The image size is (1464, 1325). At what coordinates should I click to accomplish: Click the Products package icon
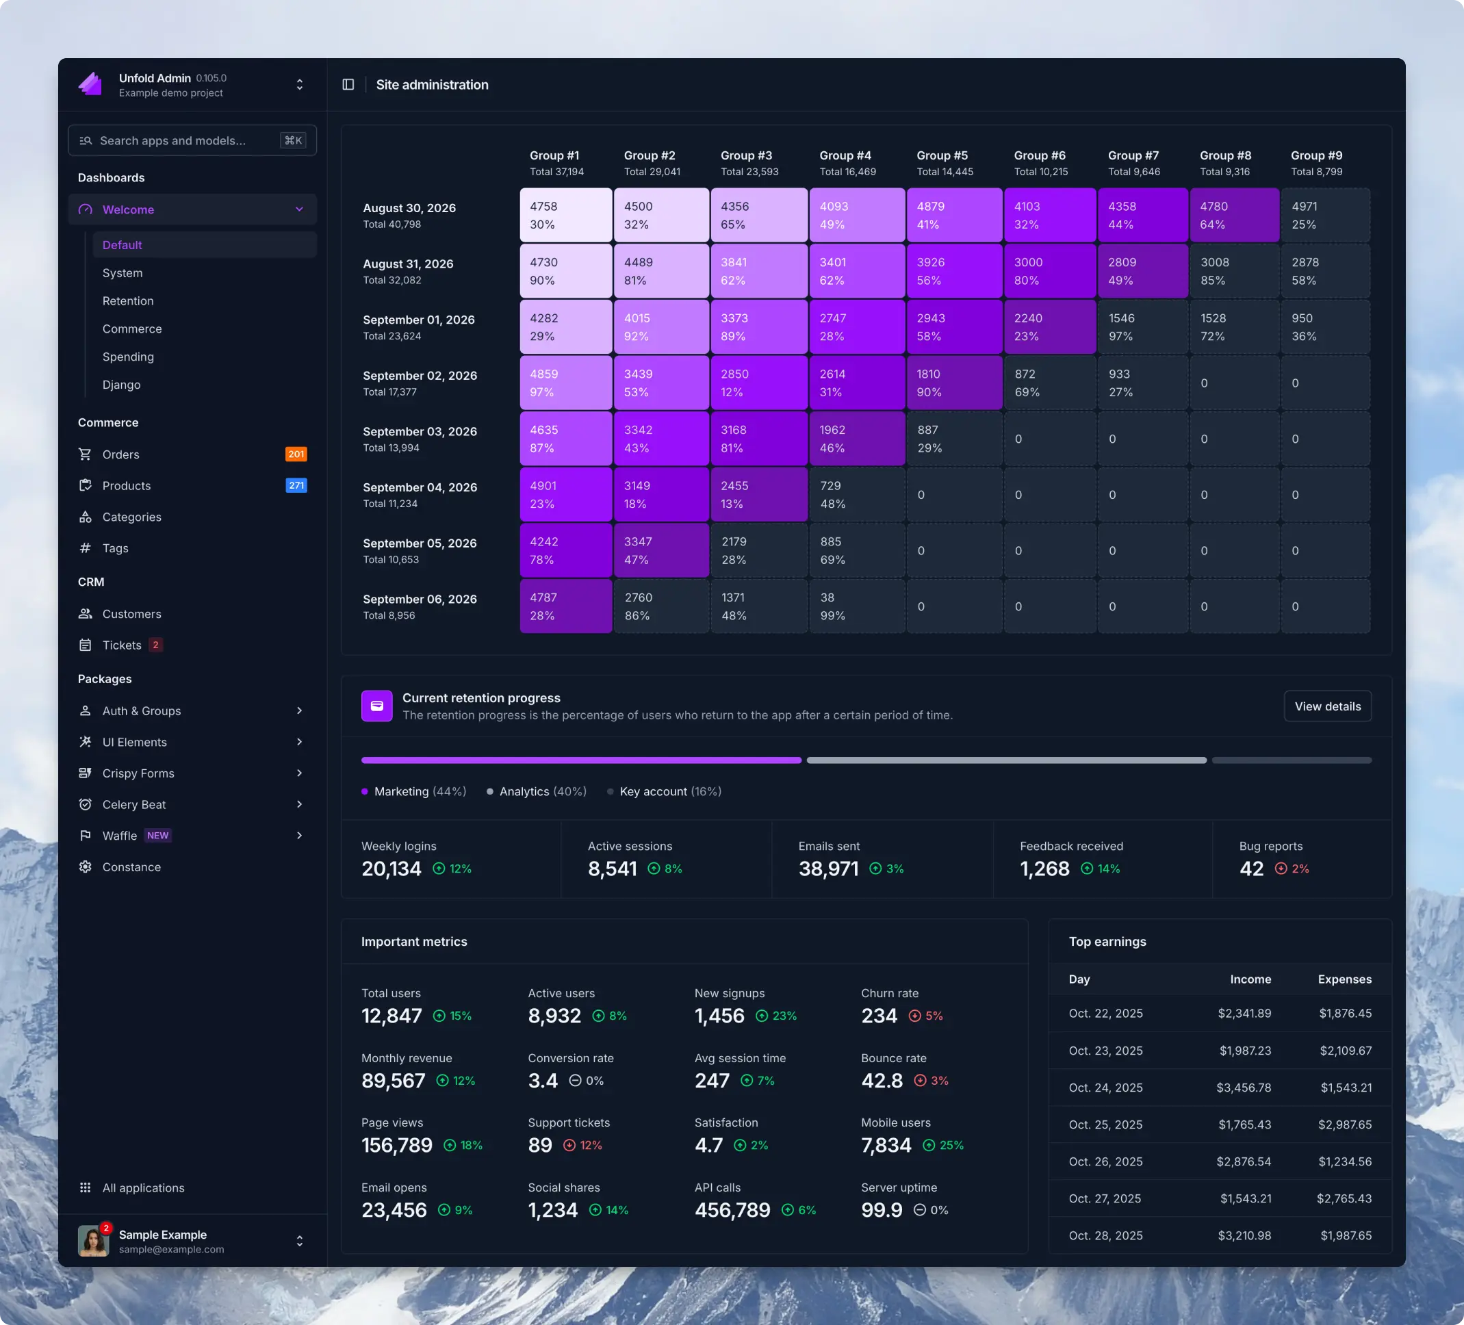(85, 486)
